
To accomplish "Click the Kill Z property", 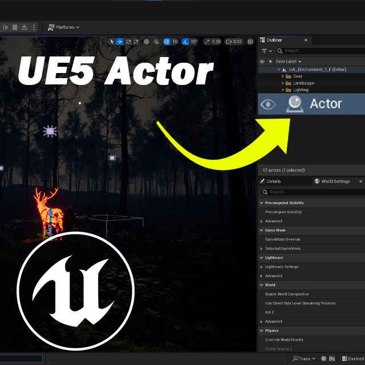I will [269, 313].
